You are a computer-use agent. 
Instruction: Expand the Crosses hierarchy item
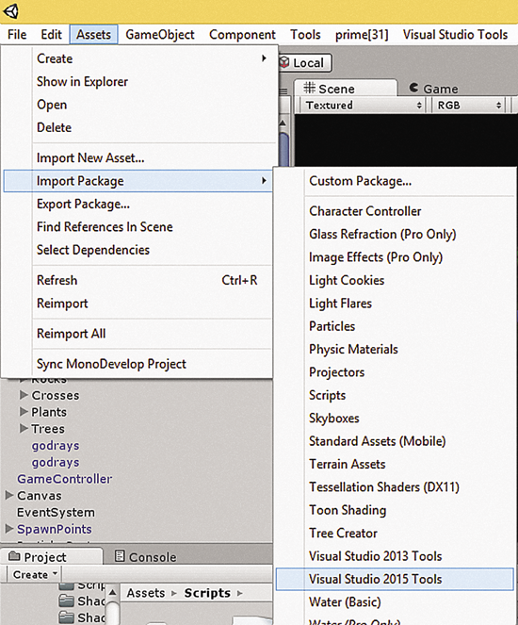(x=24, y=395)
